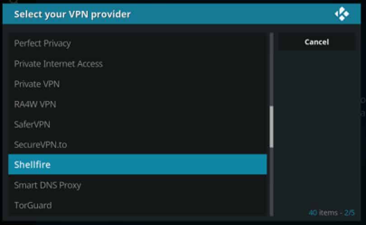Click the Kodi logo icon
This screenshot has width=366, height=225.
coord(342,14)
